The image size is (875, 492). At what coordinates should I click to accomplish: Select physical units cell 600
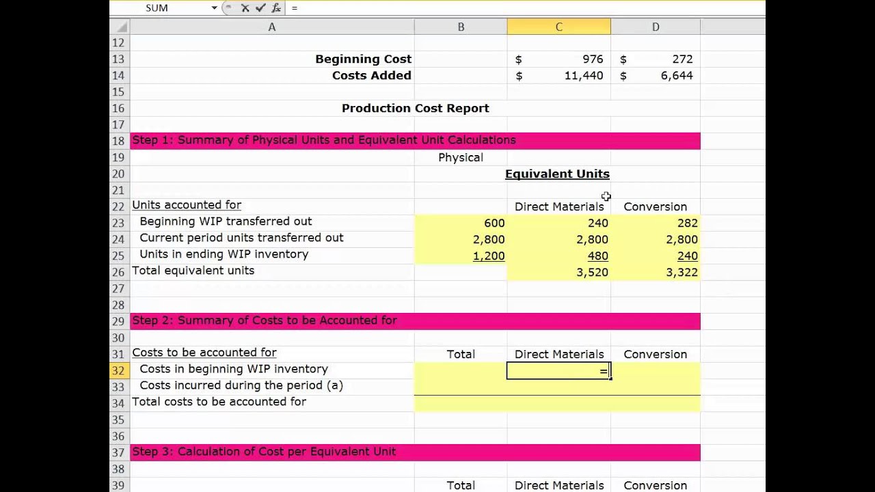[x=461, y=223]
